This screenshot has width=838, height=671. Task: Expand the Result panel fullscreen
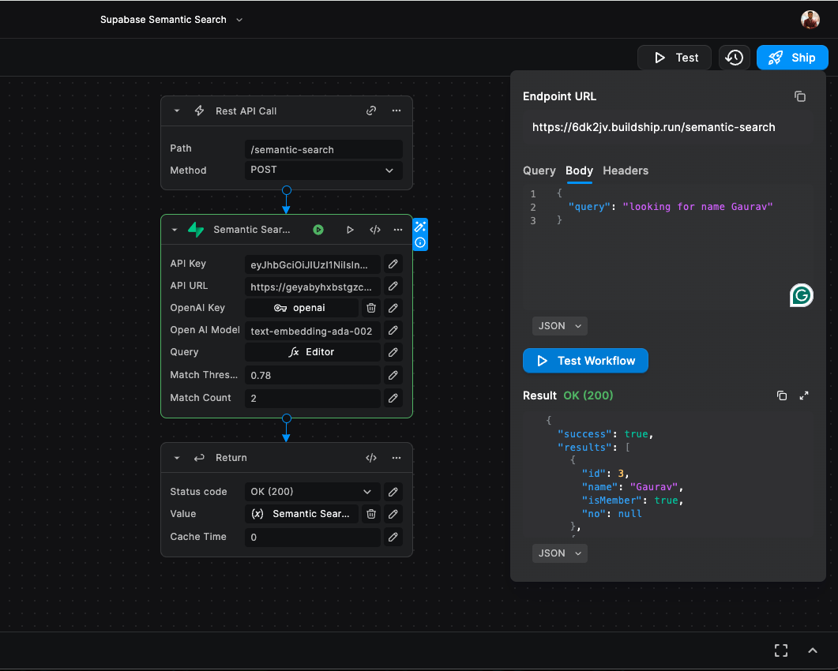[804, 395]
